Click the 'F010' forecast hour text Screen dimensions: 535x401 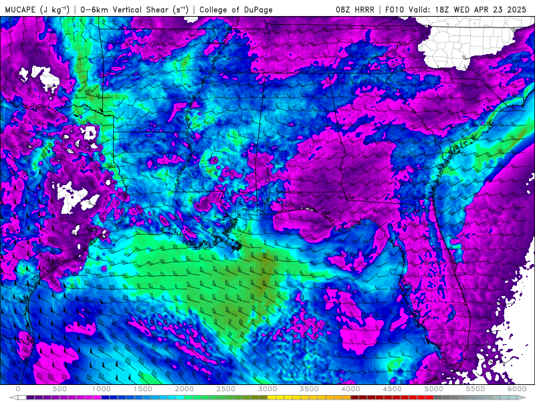(x=395, y=9)
